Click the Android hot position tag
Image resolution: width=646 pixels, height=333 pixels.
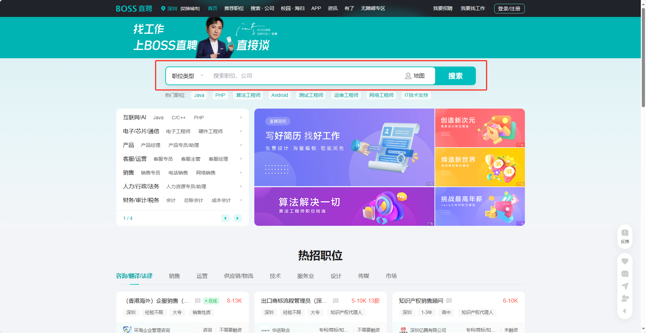coord(280,95)
